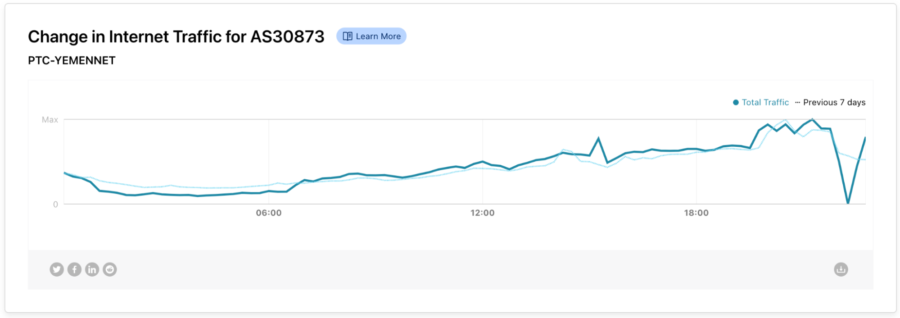Screen dimensions: 900x318
Task: Click the 0 label on the y-axis
Action: tap(55, 204)
